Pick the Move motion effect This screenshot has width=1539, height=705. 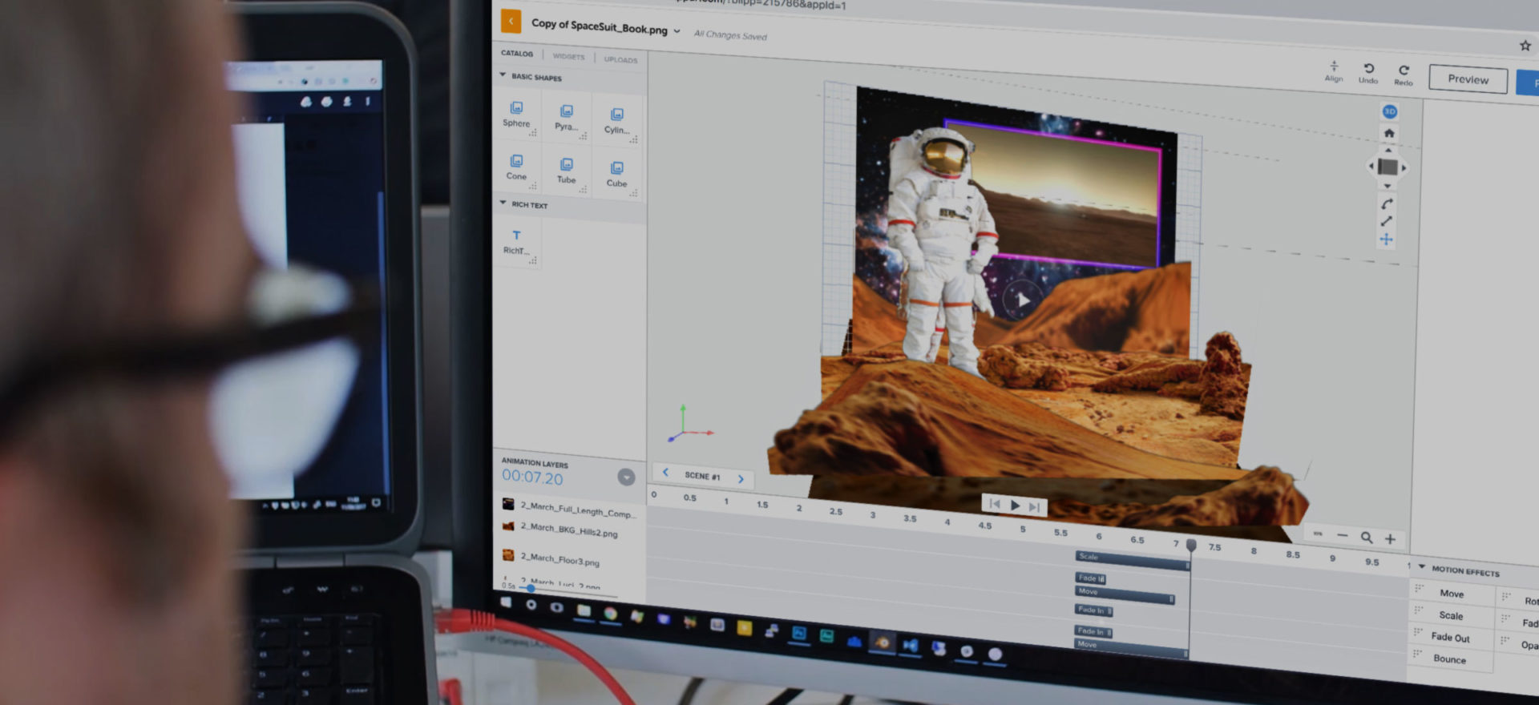(1452, 594)
